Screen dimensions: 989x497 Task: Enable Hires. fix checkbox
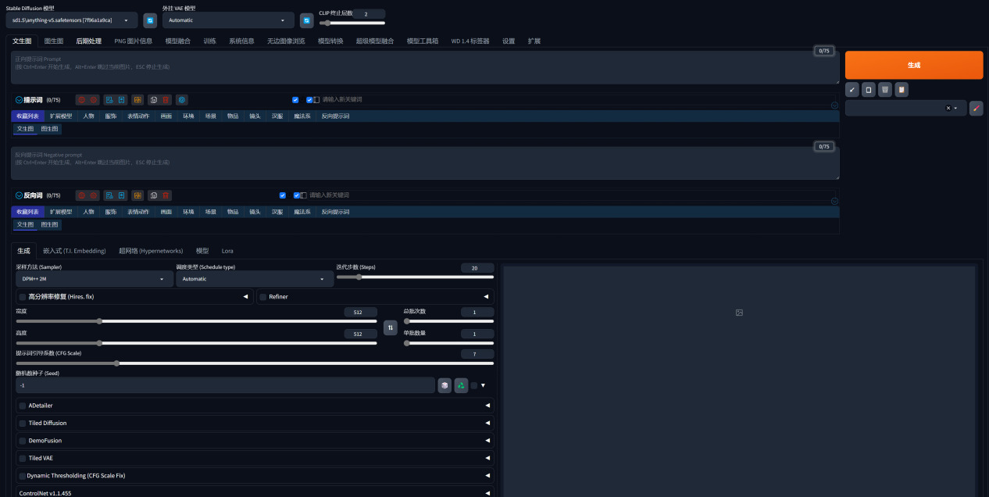click(23, 297)
